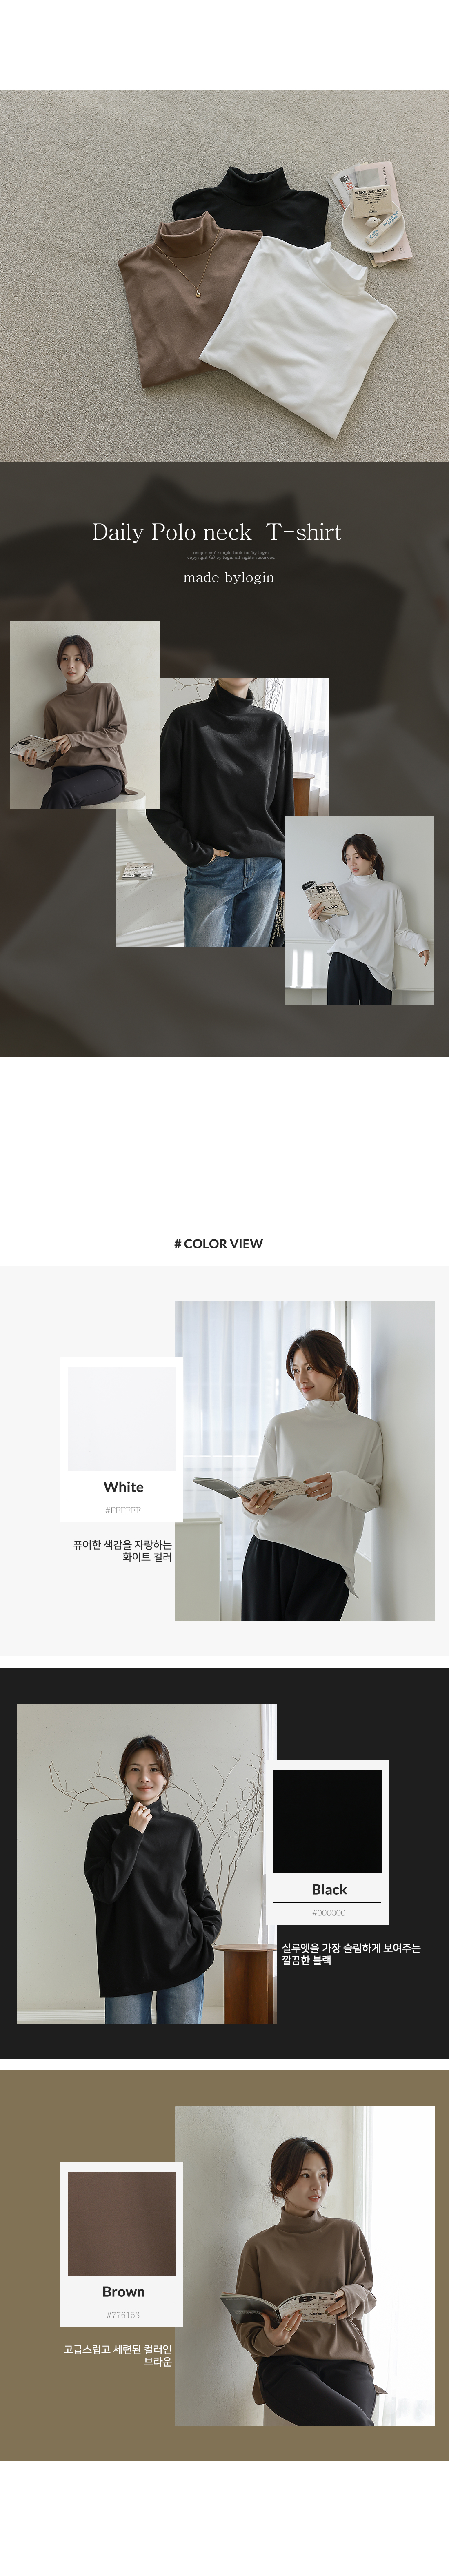
Task: Click the #000000 hex code
Action: (x=329, y=1912)
